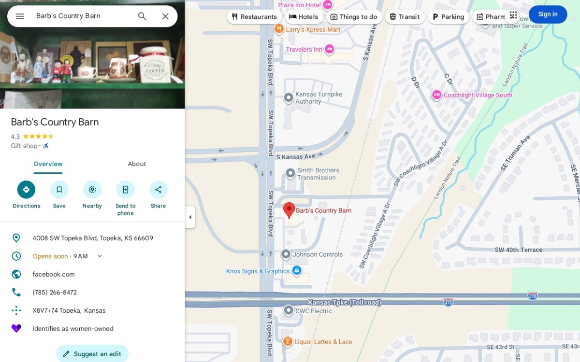Click the women-owned purple heart icon
Image resolution: width=580 pixels, height=362 pixels.
(16, 329)
